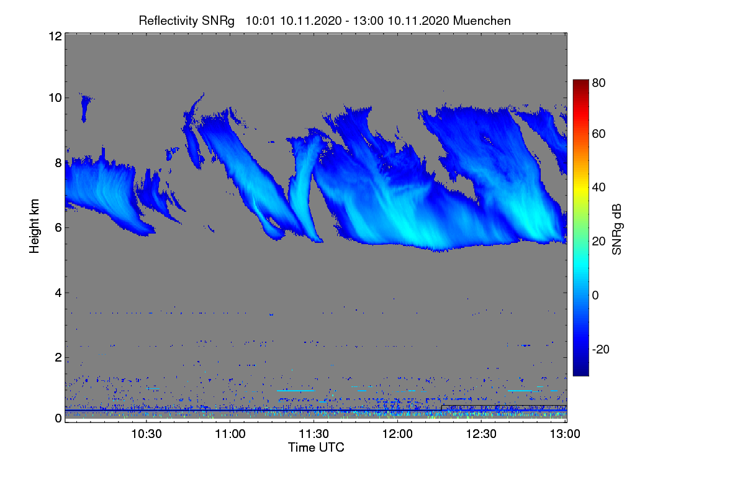
Task: Click the height tick label 2
Action: point(58,357)
